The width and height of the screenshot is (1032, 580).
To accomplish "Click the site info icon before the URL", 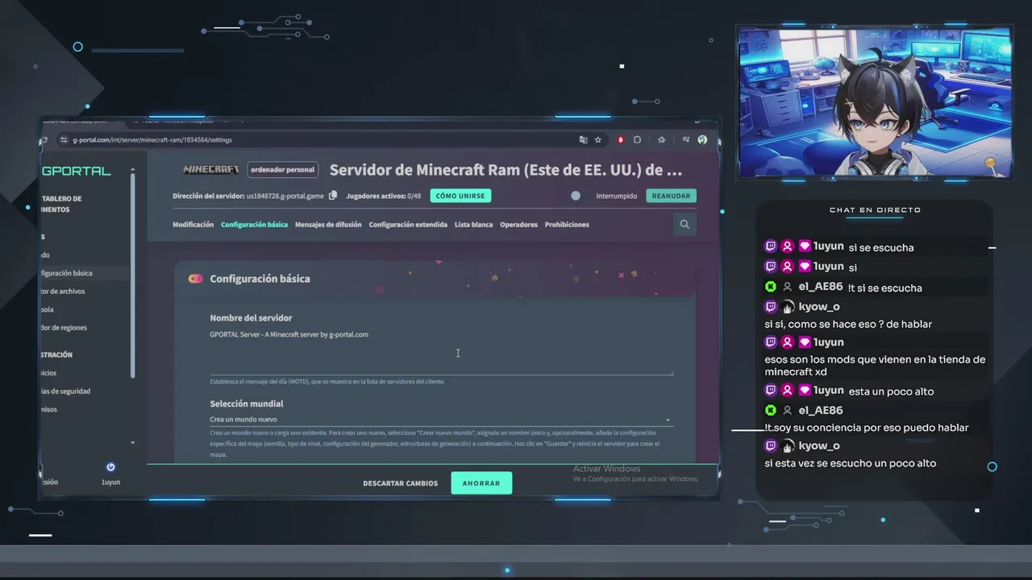I will 64,139.
